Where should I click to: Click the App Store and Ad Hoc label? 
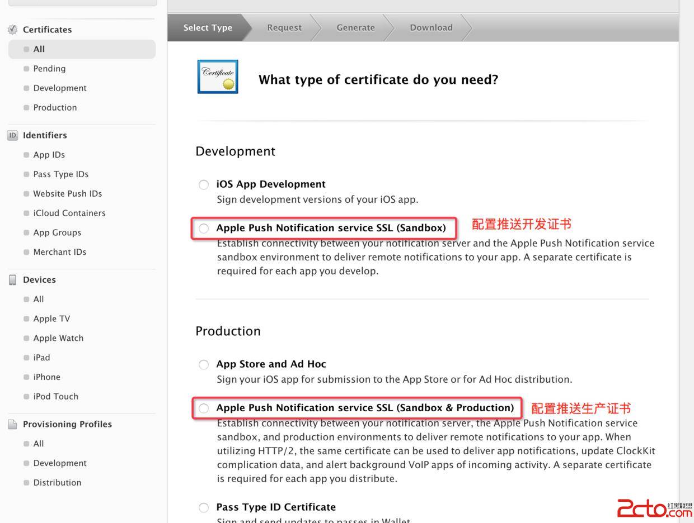(x=271, y=364)
